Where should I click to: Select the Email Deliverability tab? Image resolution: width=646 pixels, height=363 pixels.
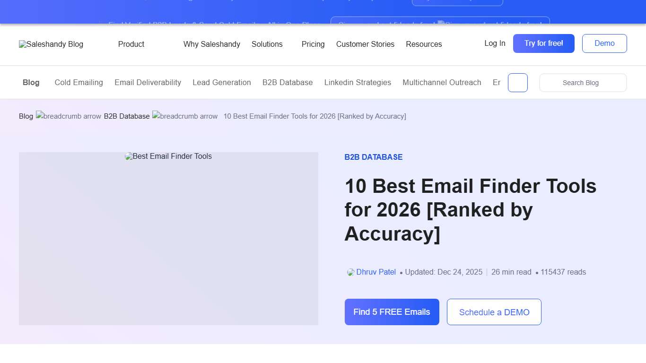pyautogui.click(x=148, y=82)
